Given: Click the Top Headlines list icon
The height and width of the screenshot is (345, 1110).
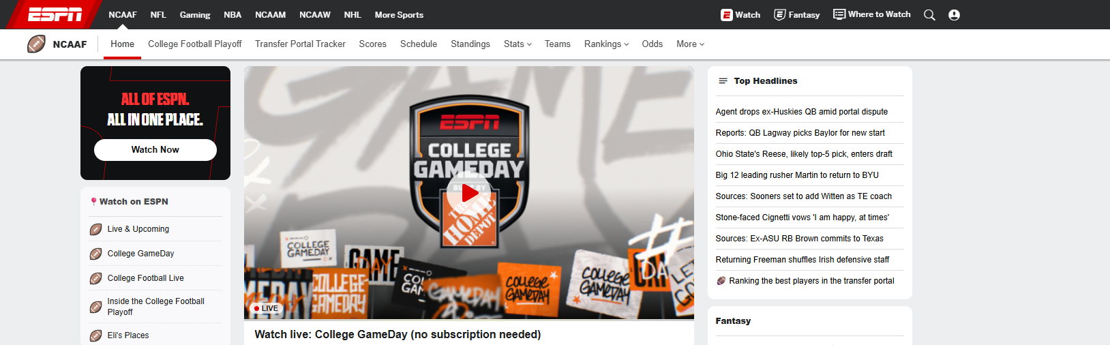Looking at the screenshot, I should click(723, 81).
